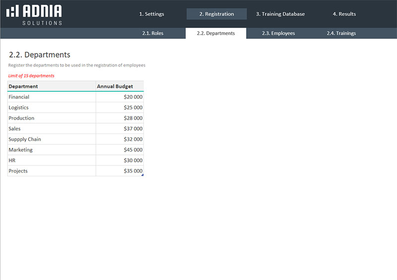Select the 2. Registration tab
Image resolution: width=397 pixels, height=280 pixels.
216,14
